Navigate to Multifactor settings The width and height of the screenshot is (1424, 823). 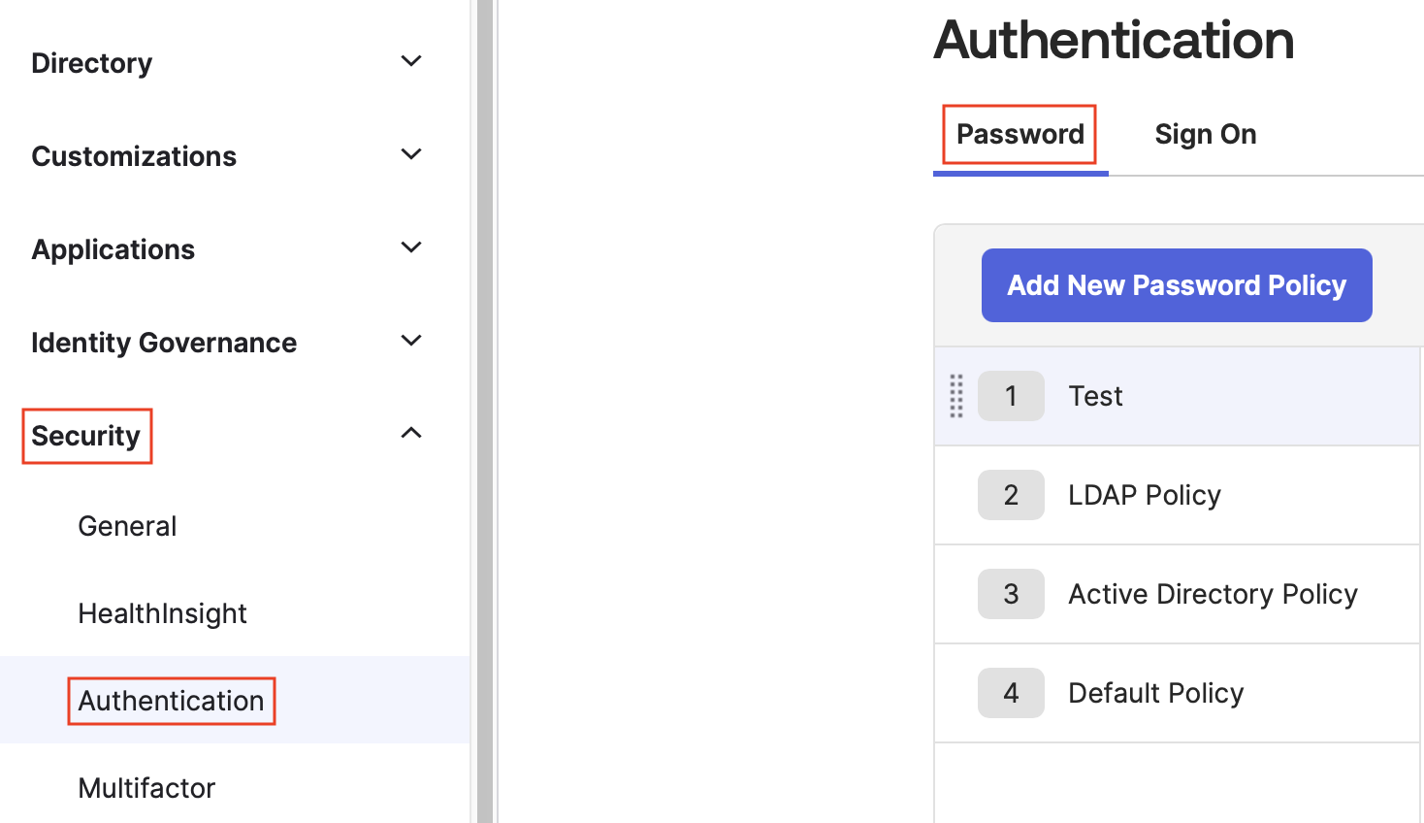pos(146,787)
